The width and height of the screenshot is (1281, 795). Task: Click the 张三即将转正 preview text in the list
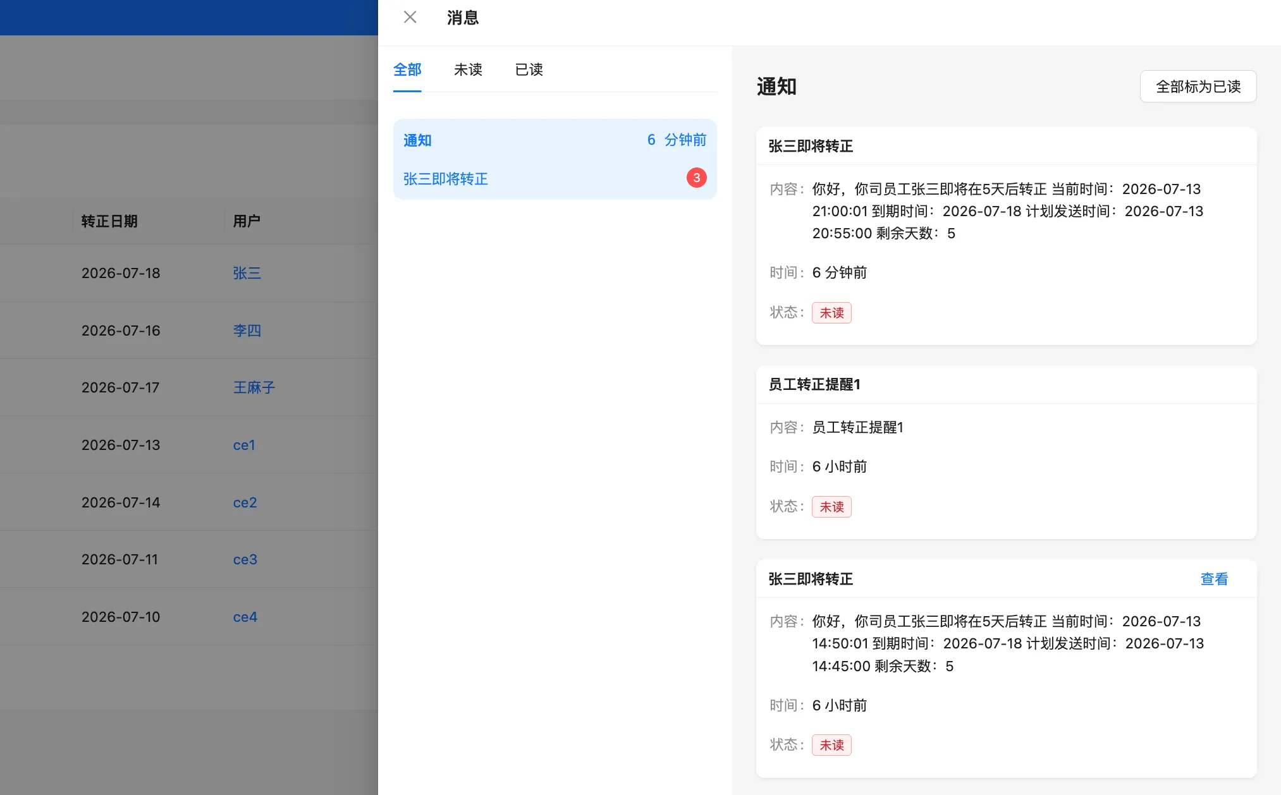(x=446, y=179)
